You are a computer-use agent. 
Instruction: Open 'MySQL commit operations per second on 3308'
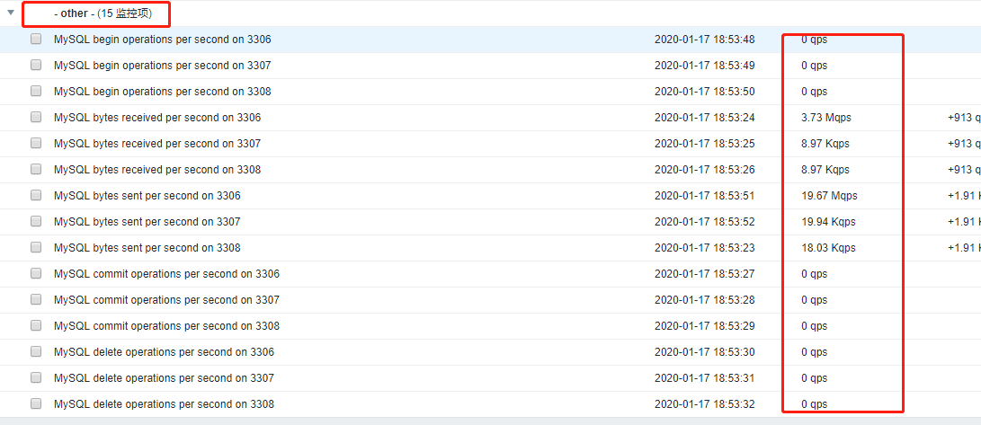167,326
